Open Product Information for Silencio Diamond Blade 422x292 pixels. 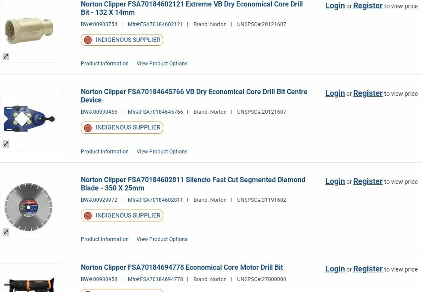pyautogui.click(x=105, y=239)
